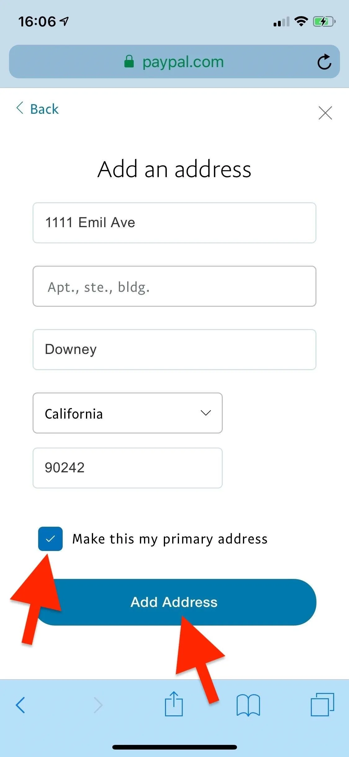
Task: Open the Safari share sheet icon
Action: coord(174,704)
